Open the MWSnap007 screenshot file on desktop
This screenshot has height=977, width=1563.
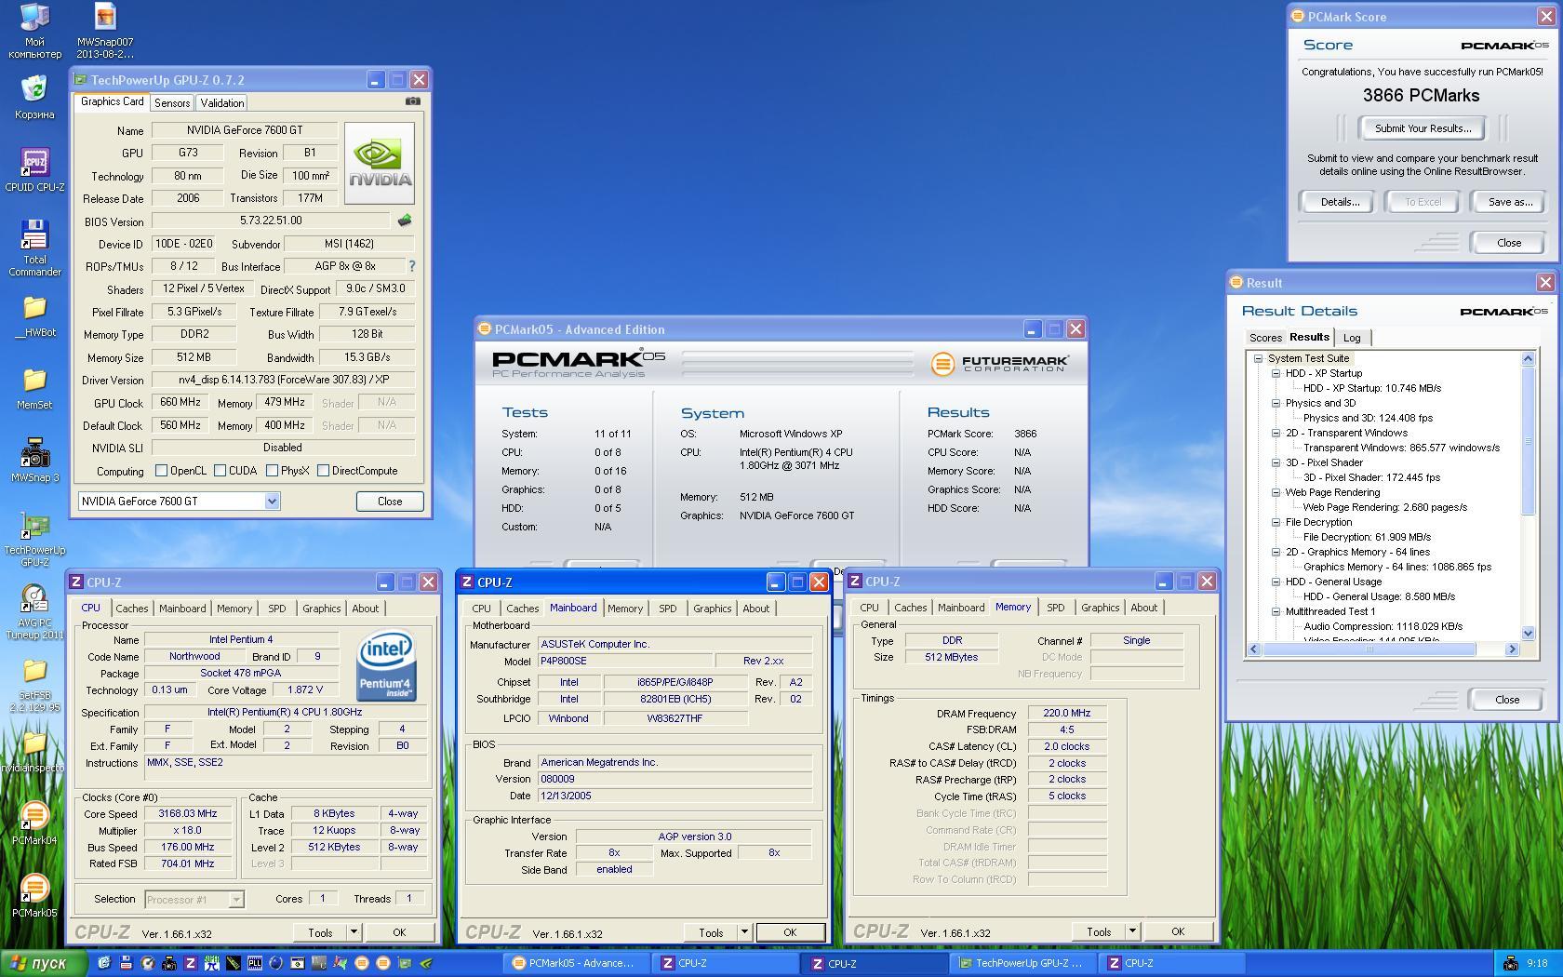105,31
